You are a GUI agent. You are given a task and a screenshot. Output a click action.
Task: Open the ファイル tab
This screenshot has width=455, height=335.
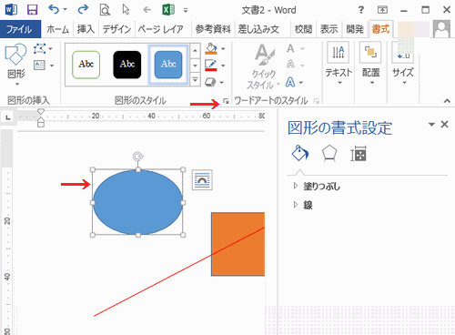(x=20, y=29)
